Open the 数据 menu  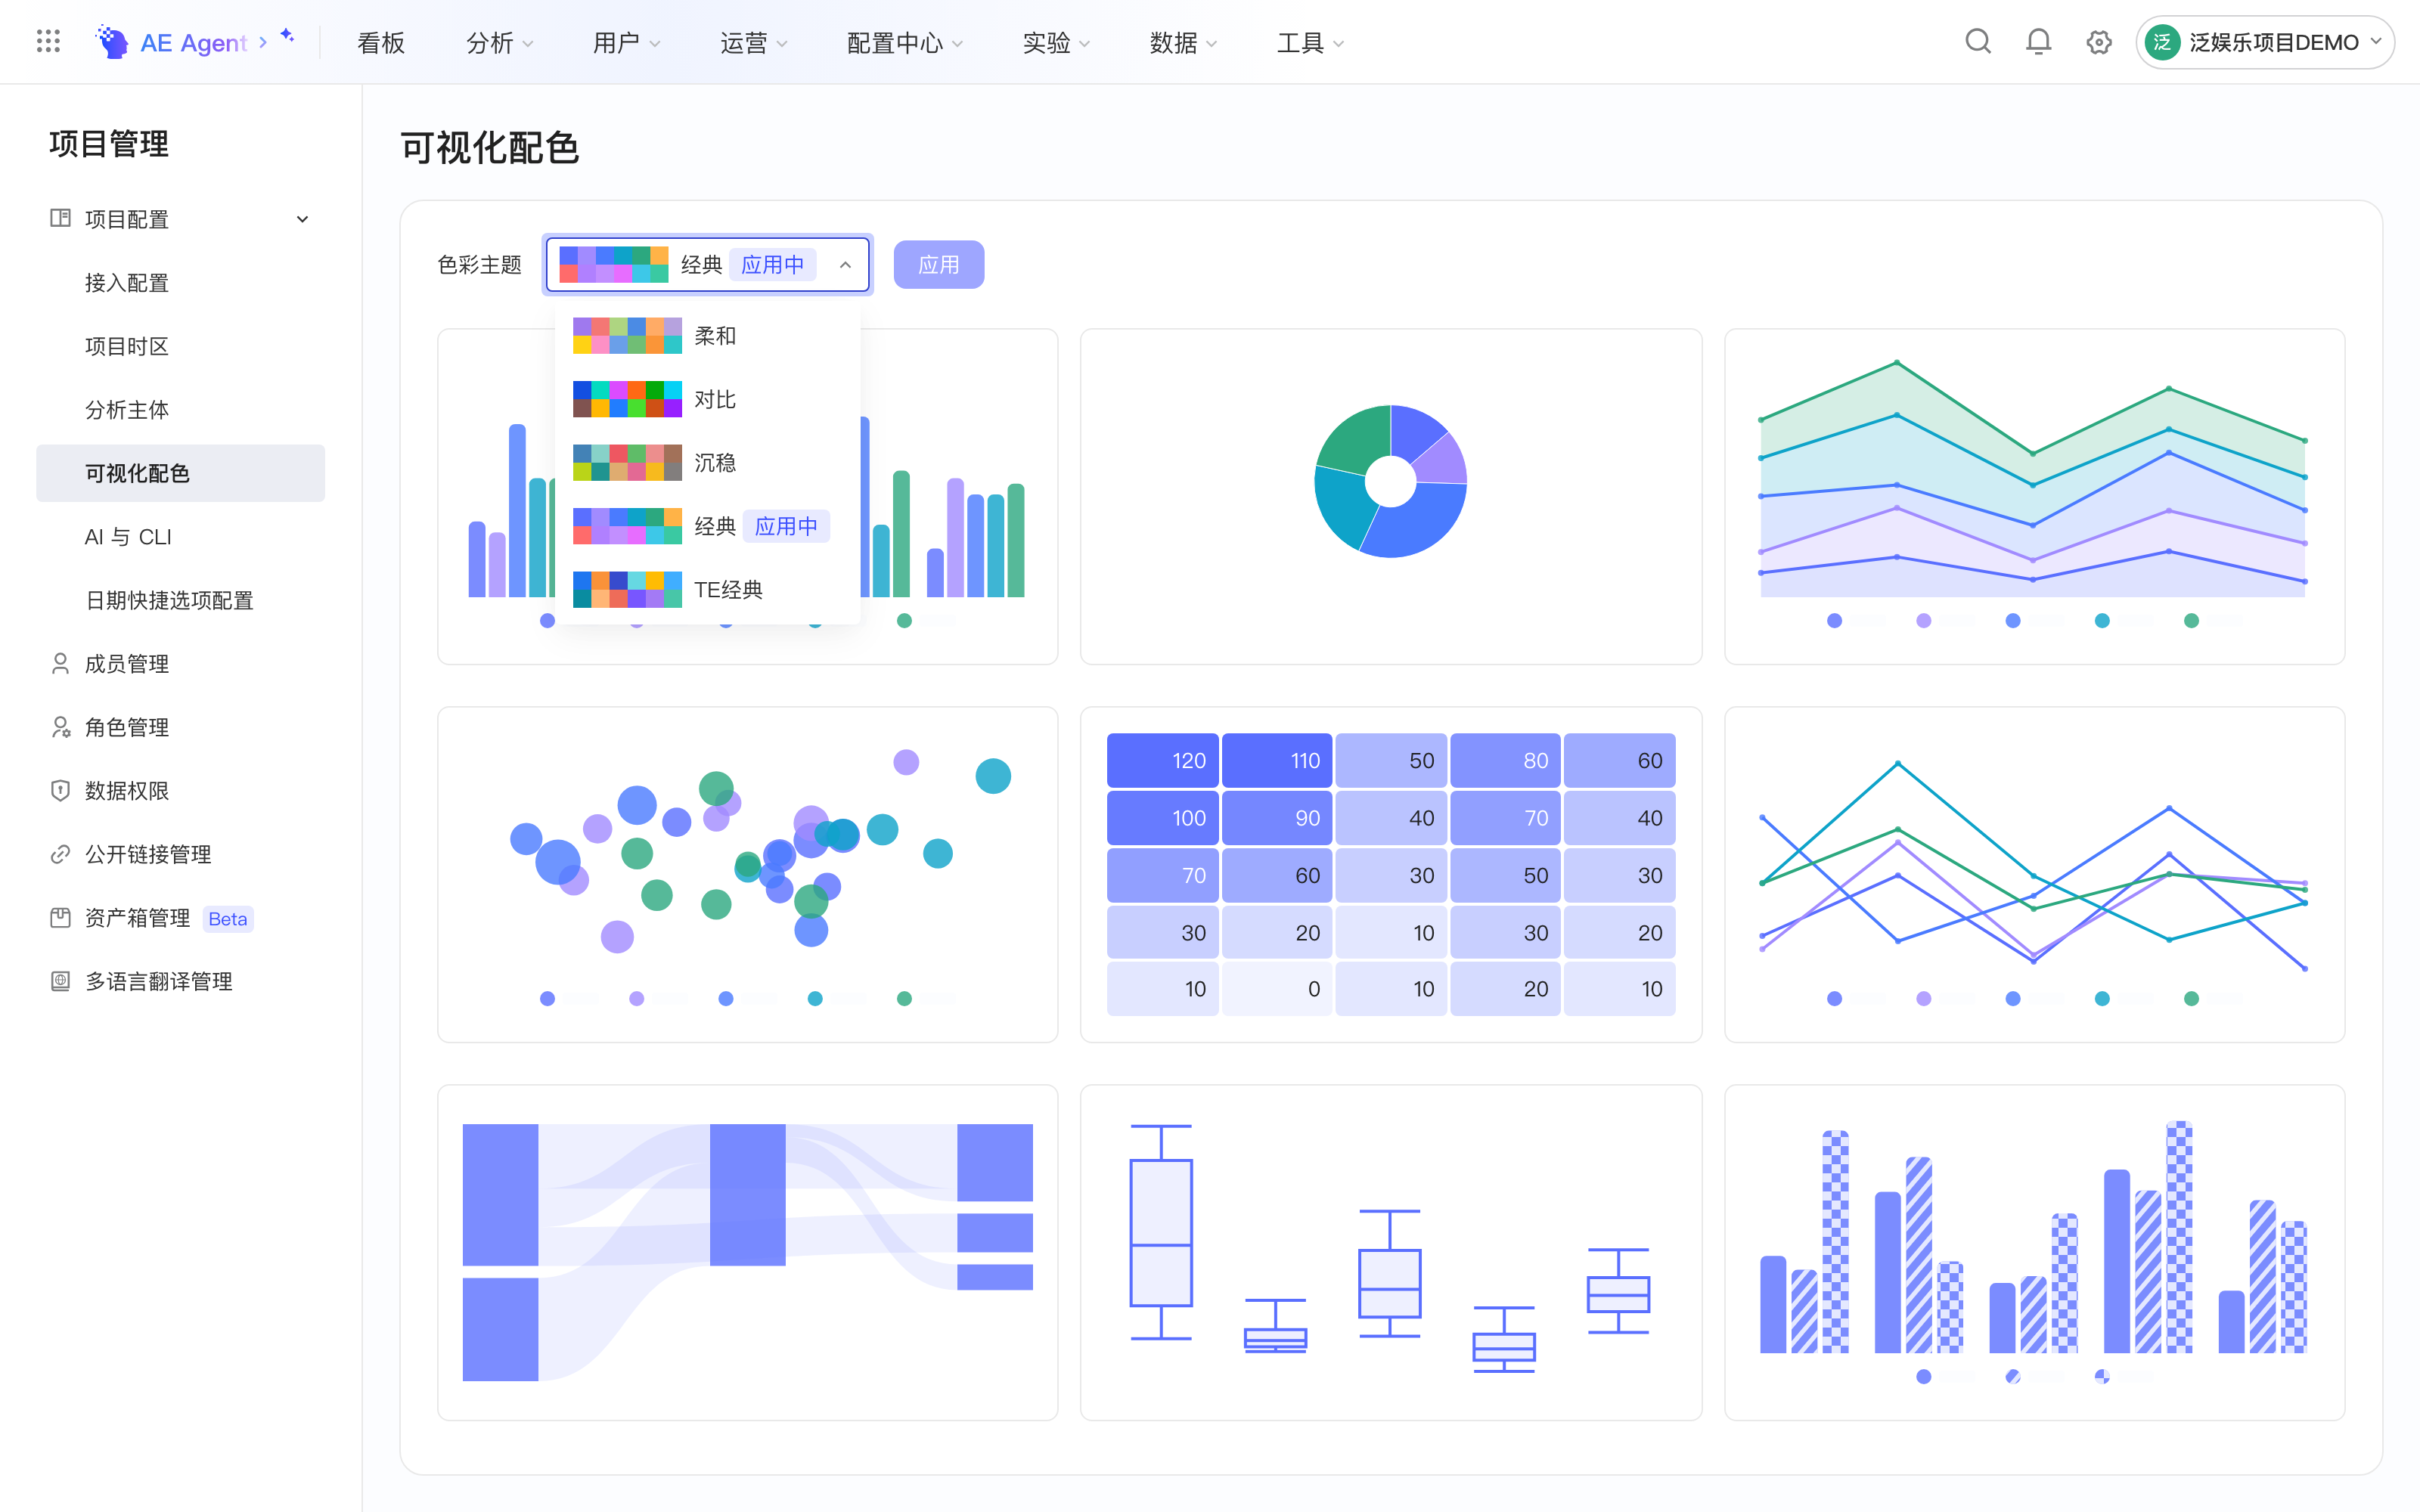(x=1183, y=43)
